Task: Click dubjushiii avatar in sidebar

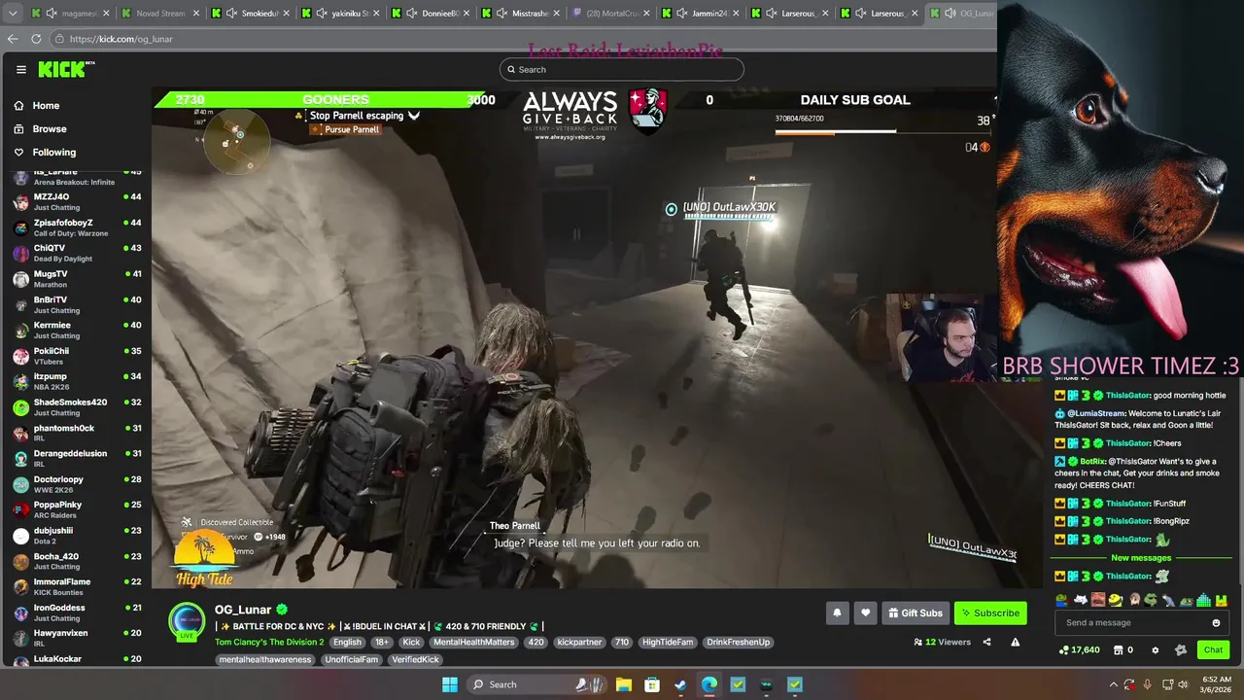Action: coord(20,536)
